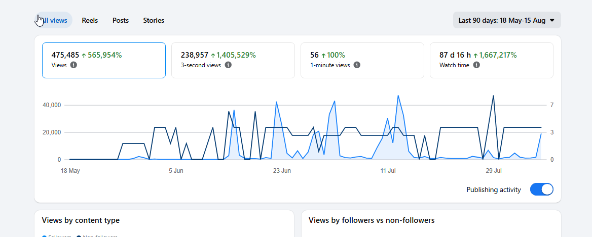Select the Views metric card
This screenshot has width=592, height=237.
point(104,60)
